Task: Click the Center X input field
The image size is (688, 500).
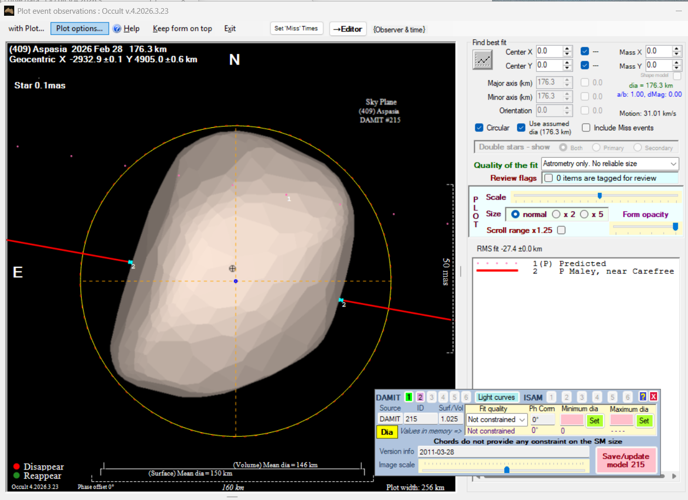Action: coord(549,51)
